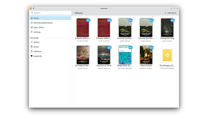
Task: Click the Recently Added Books clock icon
Action: 32,23
